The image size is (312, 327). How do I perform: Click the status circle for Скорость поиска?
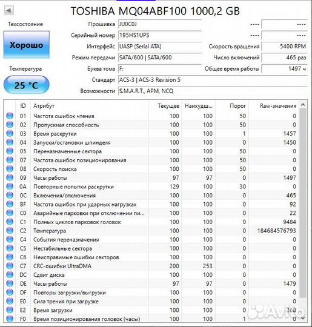10,169
